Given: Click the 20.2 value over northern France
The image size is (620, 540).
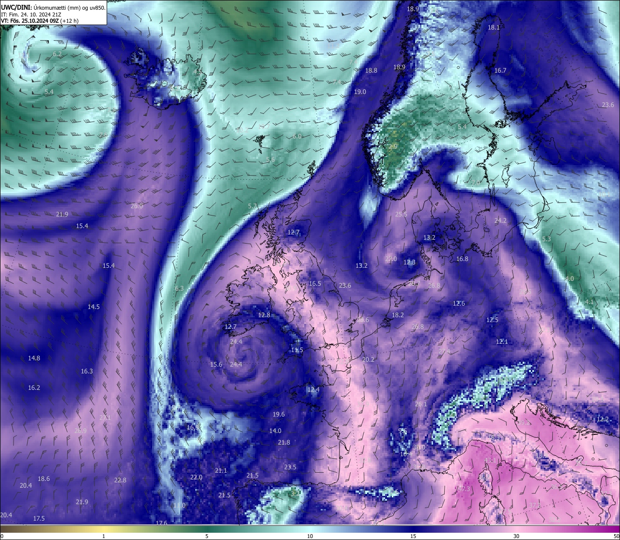Looking at the screenshot, I should 368,359.
